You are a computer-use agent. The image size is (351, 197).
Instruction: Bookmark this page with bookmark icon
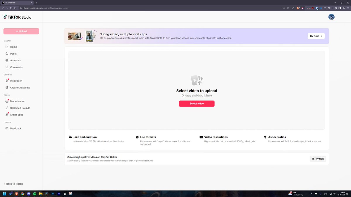tap(15, 8)
